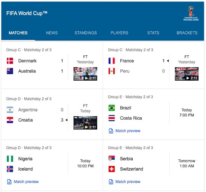Screen dimensions: 206x192
Task: Click the Peru flag icon
Action: [x=111, y=71]
